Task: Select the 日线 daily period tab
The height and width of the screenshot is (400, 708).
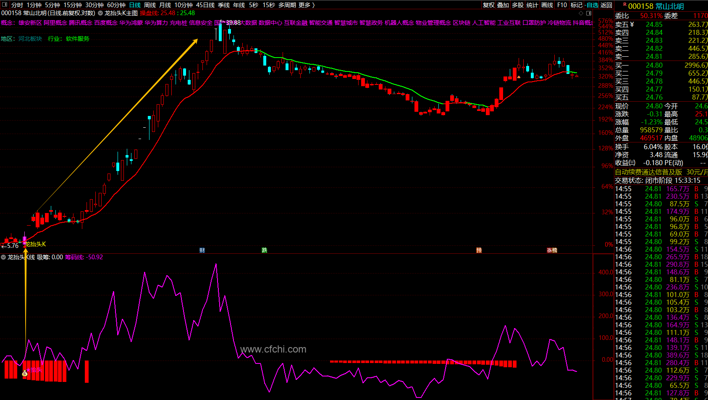Action: pos(135,5)
